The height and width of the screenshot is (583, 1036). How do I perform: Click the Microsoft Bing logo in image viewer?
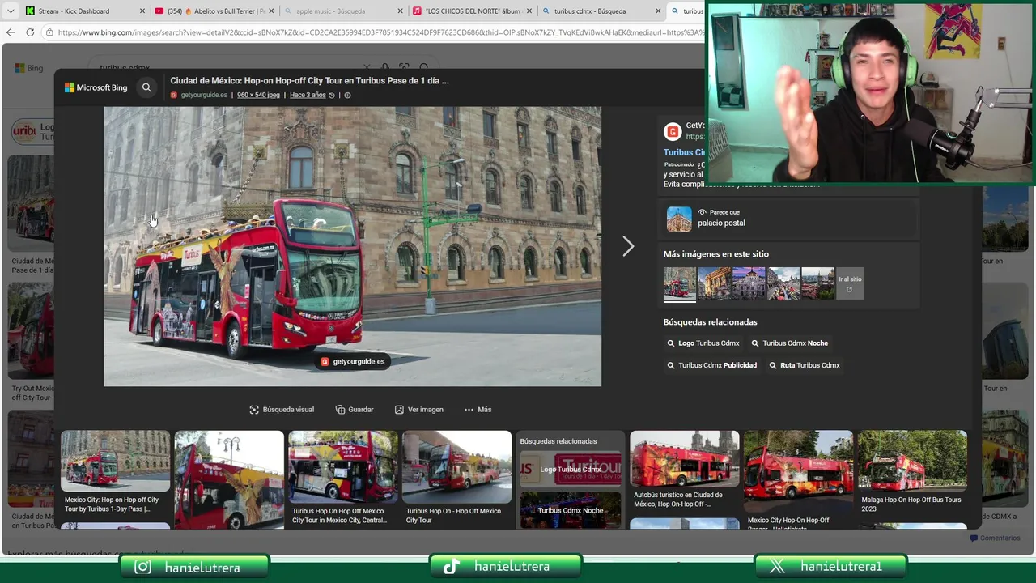tap(96, 87)
